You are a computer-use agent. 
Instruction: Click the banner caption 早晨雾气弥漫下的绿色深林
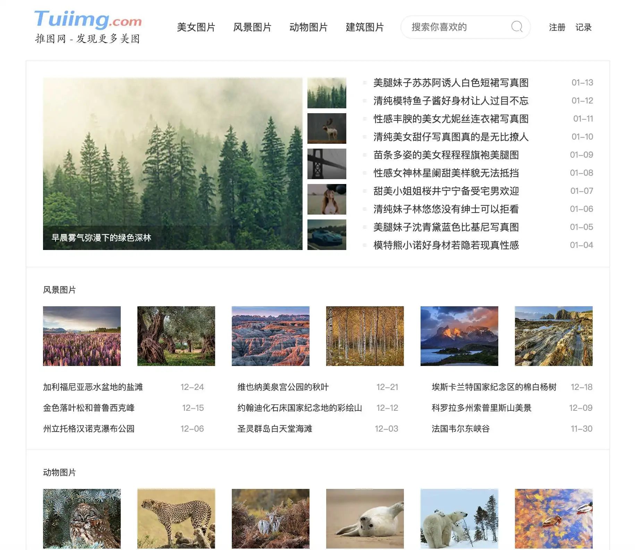(101, 238)
